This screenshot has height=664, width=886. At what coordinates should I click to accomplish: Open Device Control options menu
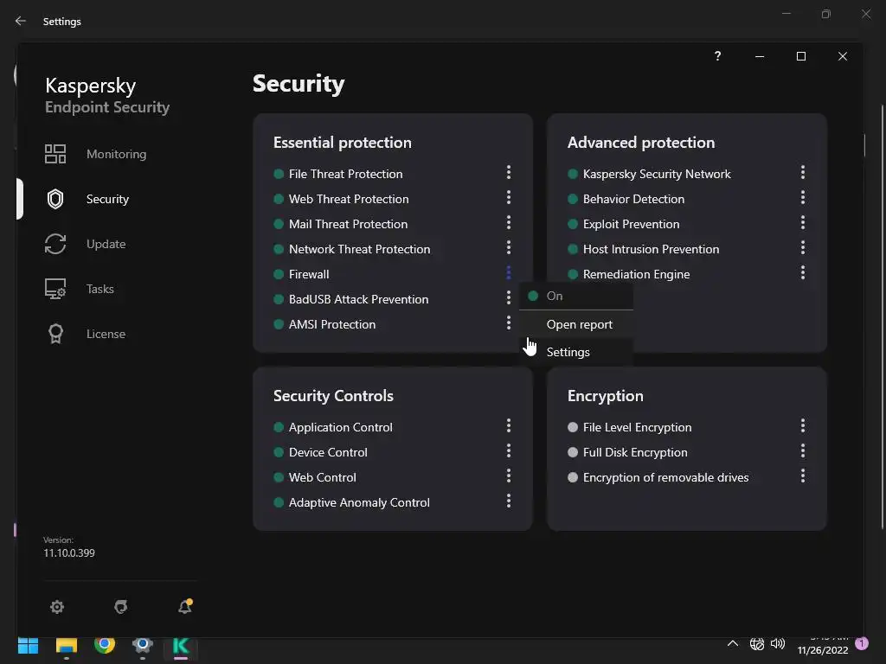point(509,450)
